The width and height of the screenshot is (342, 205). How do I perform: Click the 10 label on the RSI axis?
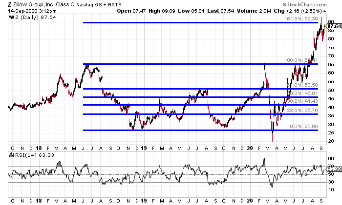pos(331,190)
